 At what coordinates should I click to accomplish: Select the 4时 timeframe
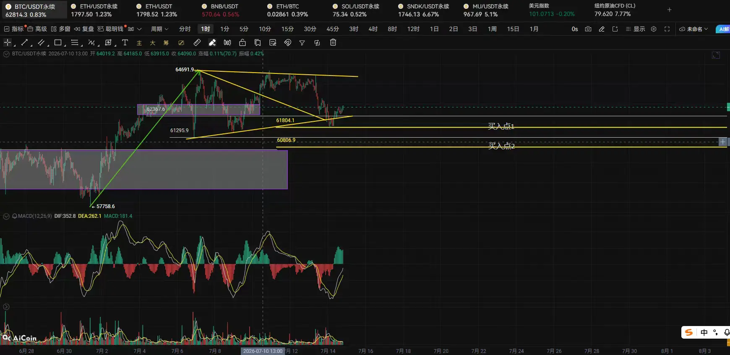373,29
